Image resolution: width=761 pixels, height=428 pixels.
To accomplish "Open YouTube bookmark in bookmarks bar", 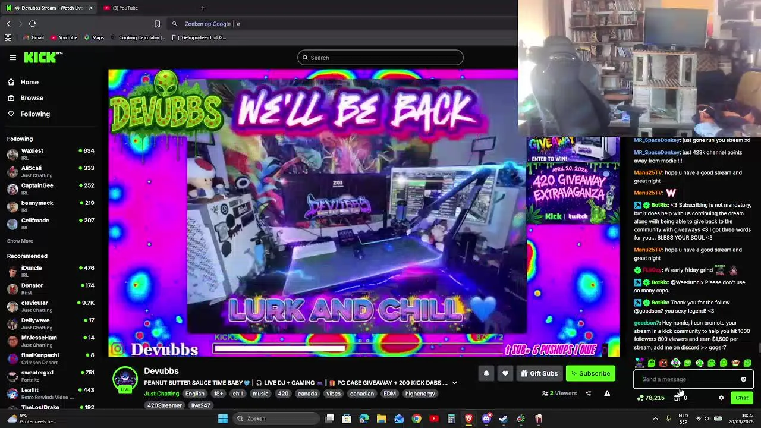I will (x=64, y=37).
